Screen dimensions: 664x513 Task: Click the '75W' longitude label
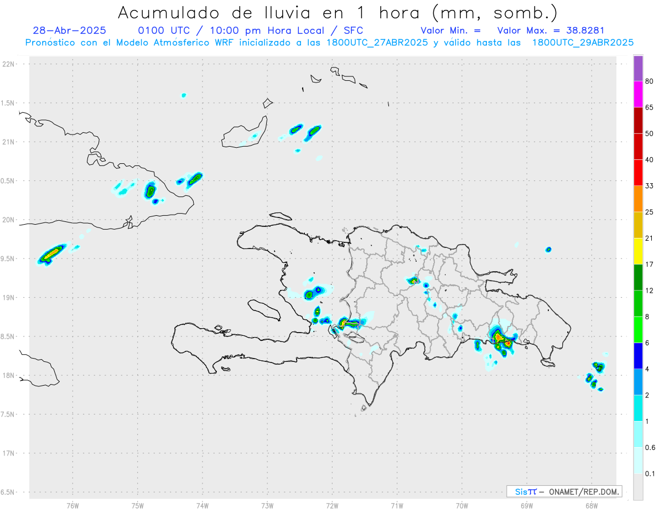(x=137, y=505)
